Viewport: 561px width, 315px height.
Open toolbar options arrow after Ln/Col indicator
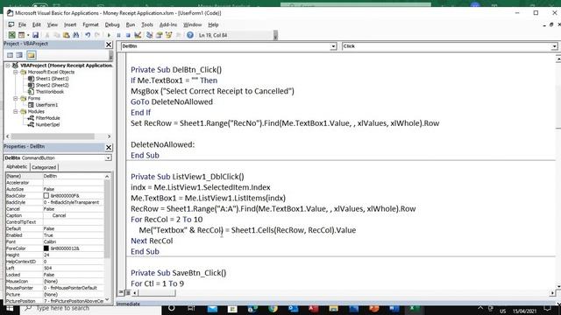pos(275,35)
